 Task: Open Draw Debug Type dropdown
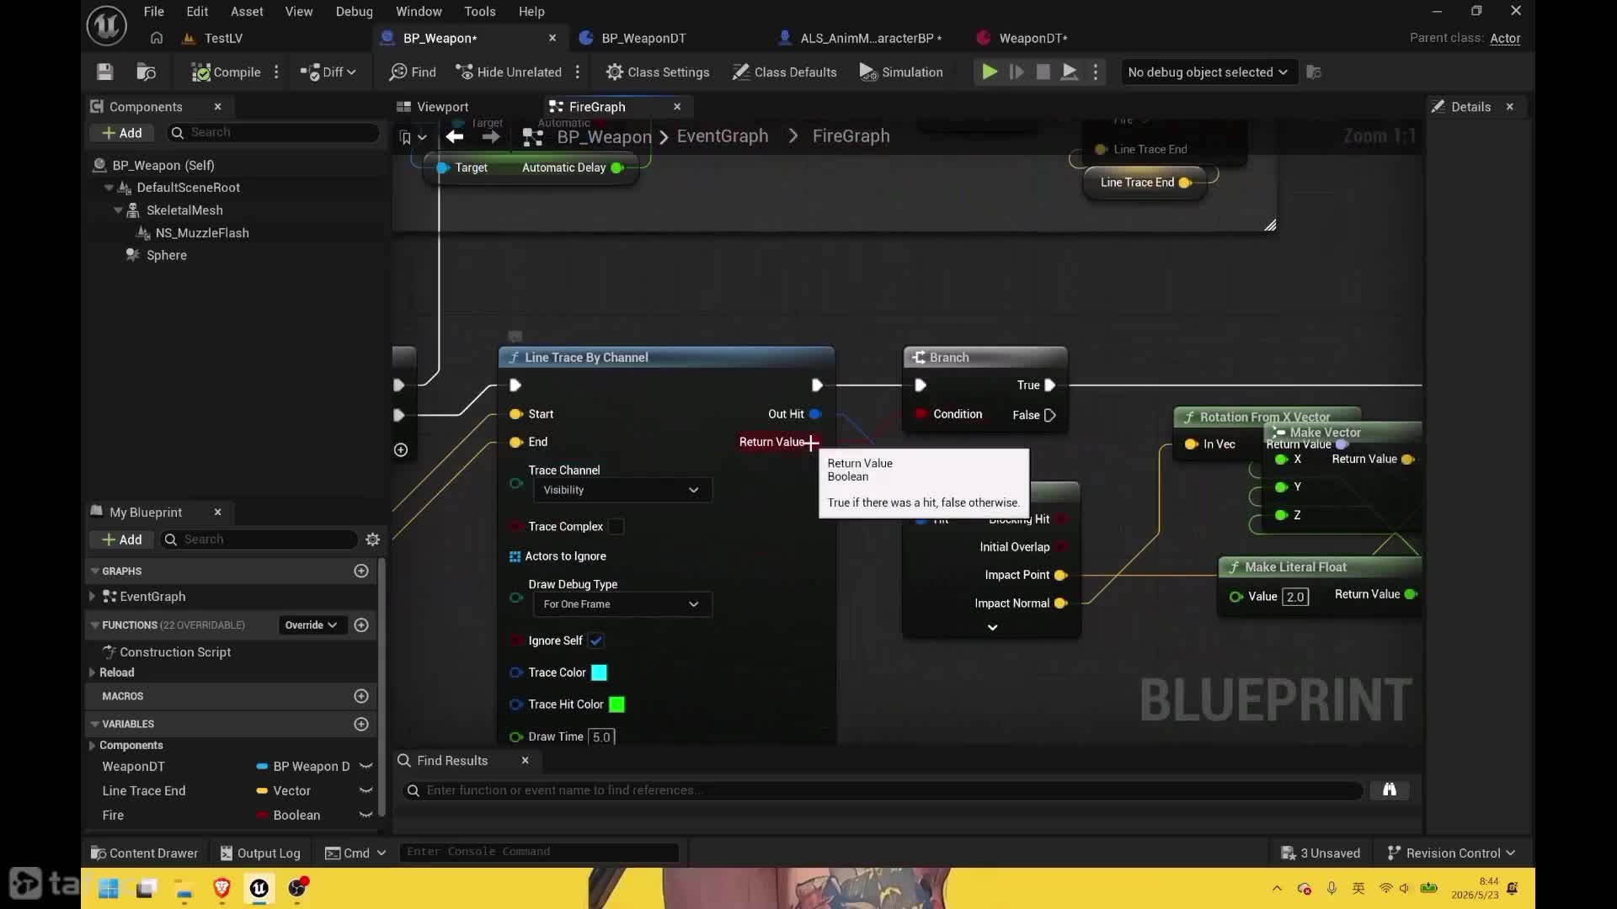tap(622, 604)
